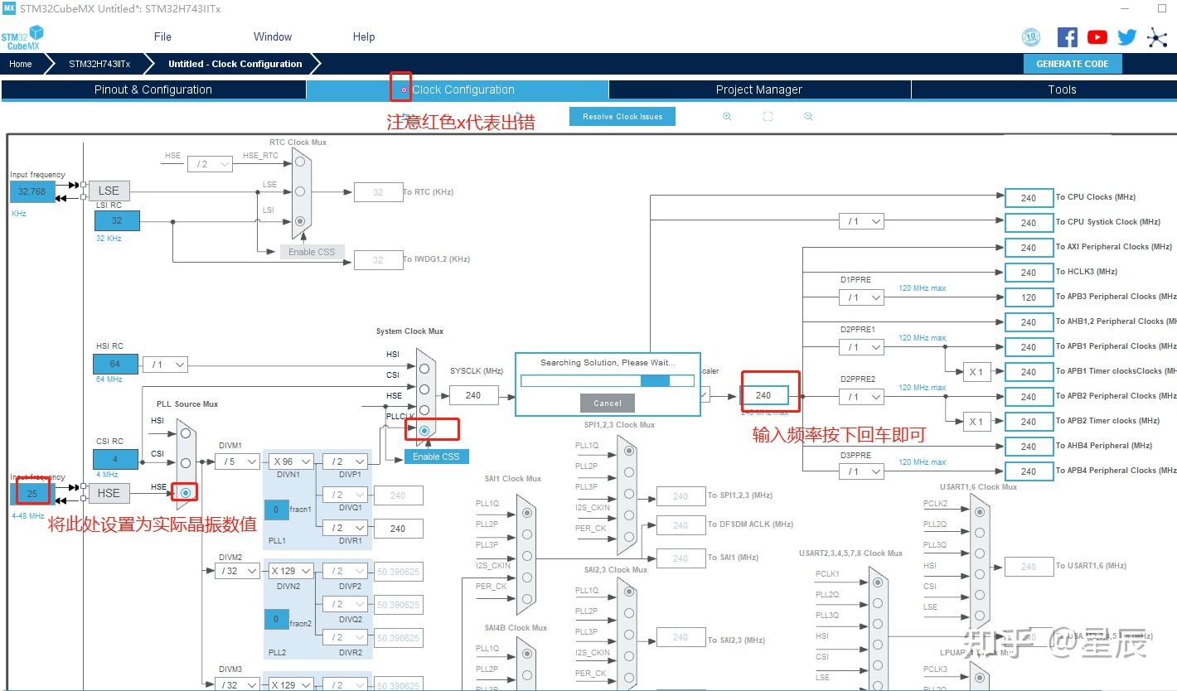Edit the HSE input frequency field 25

[x=32, y=493]
